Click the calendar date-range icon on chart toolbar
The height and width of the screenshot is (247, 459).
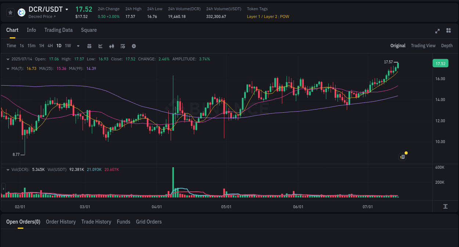point(89,46)
